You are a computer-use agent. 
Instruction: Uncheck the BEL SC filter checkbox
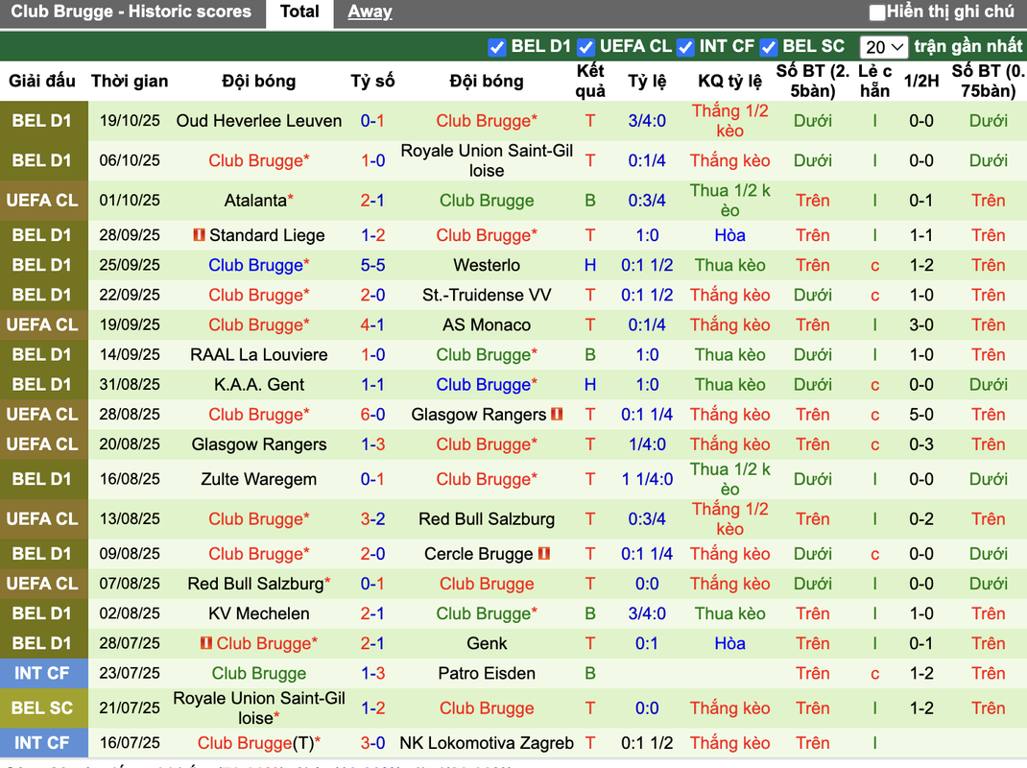tap(769, 47)
